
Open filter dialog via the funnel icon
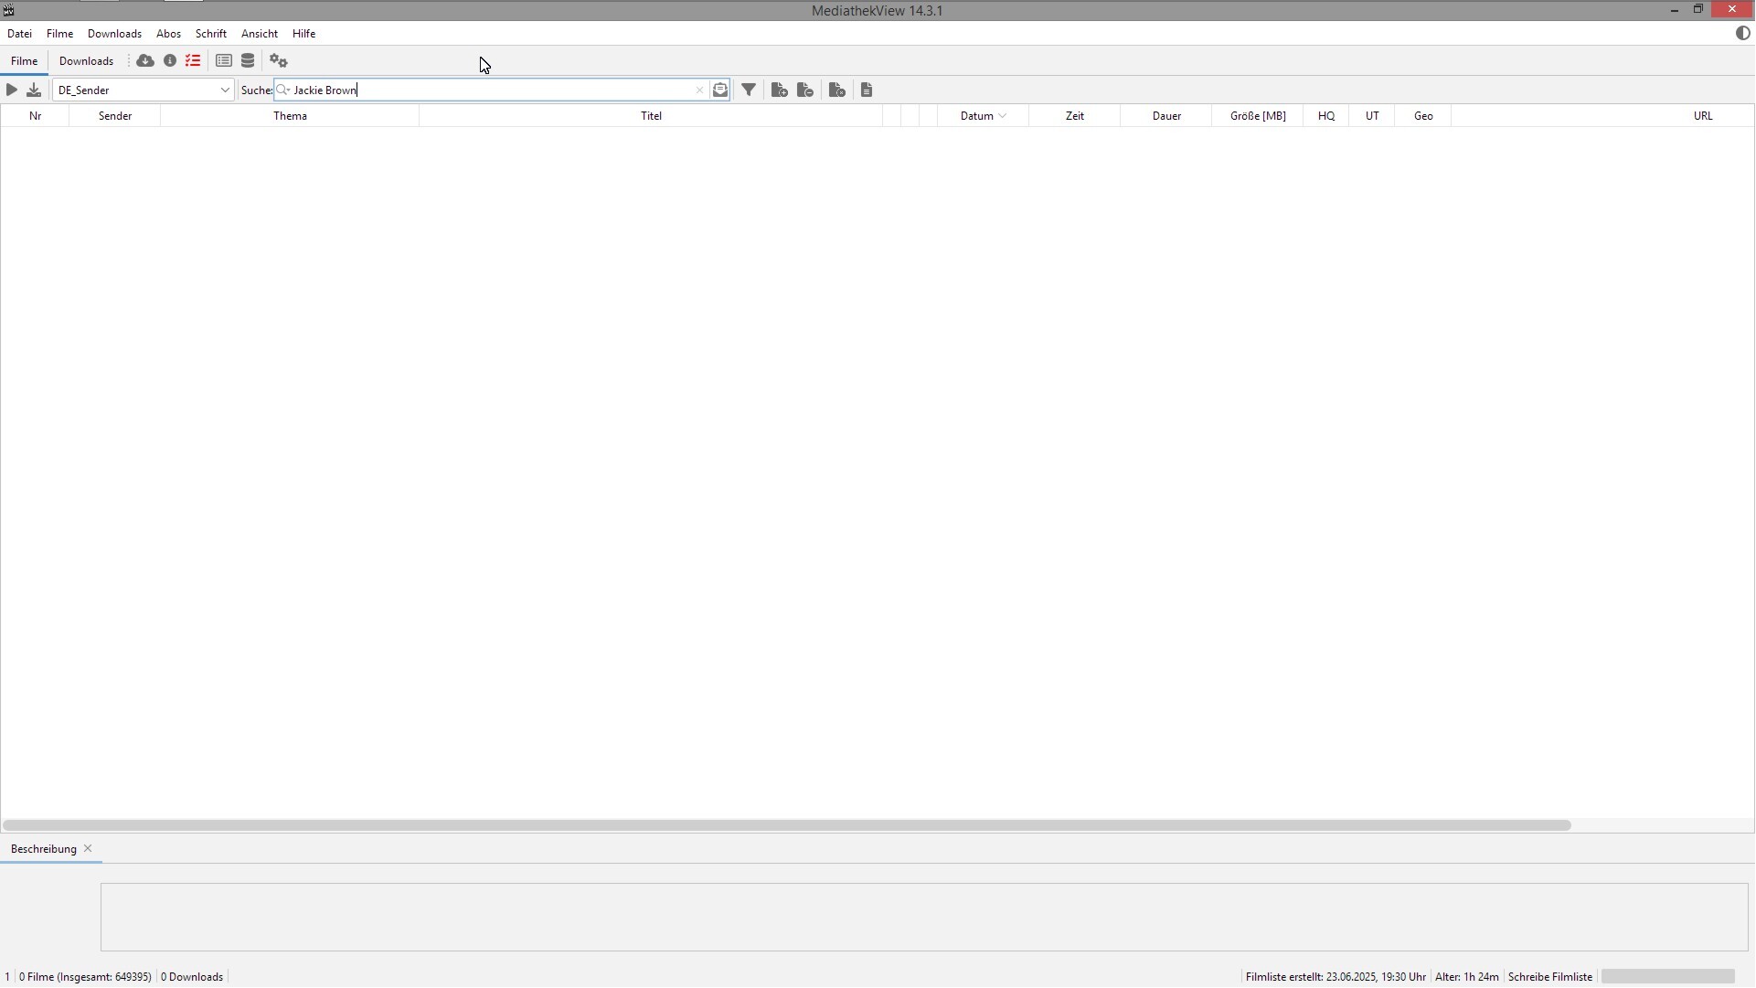749,90
